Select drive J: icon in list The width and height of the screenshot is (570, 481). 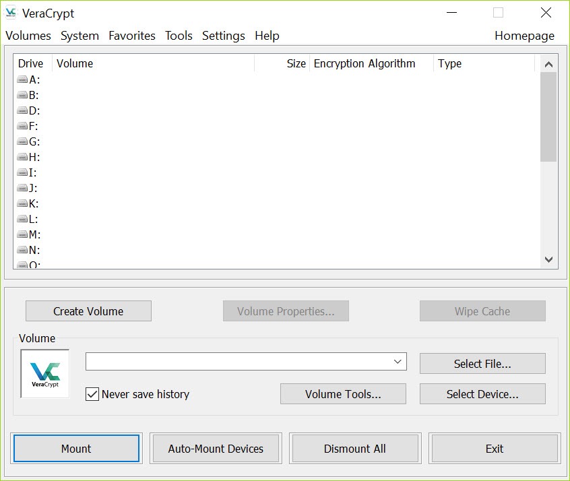(22, 188)
